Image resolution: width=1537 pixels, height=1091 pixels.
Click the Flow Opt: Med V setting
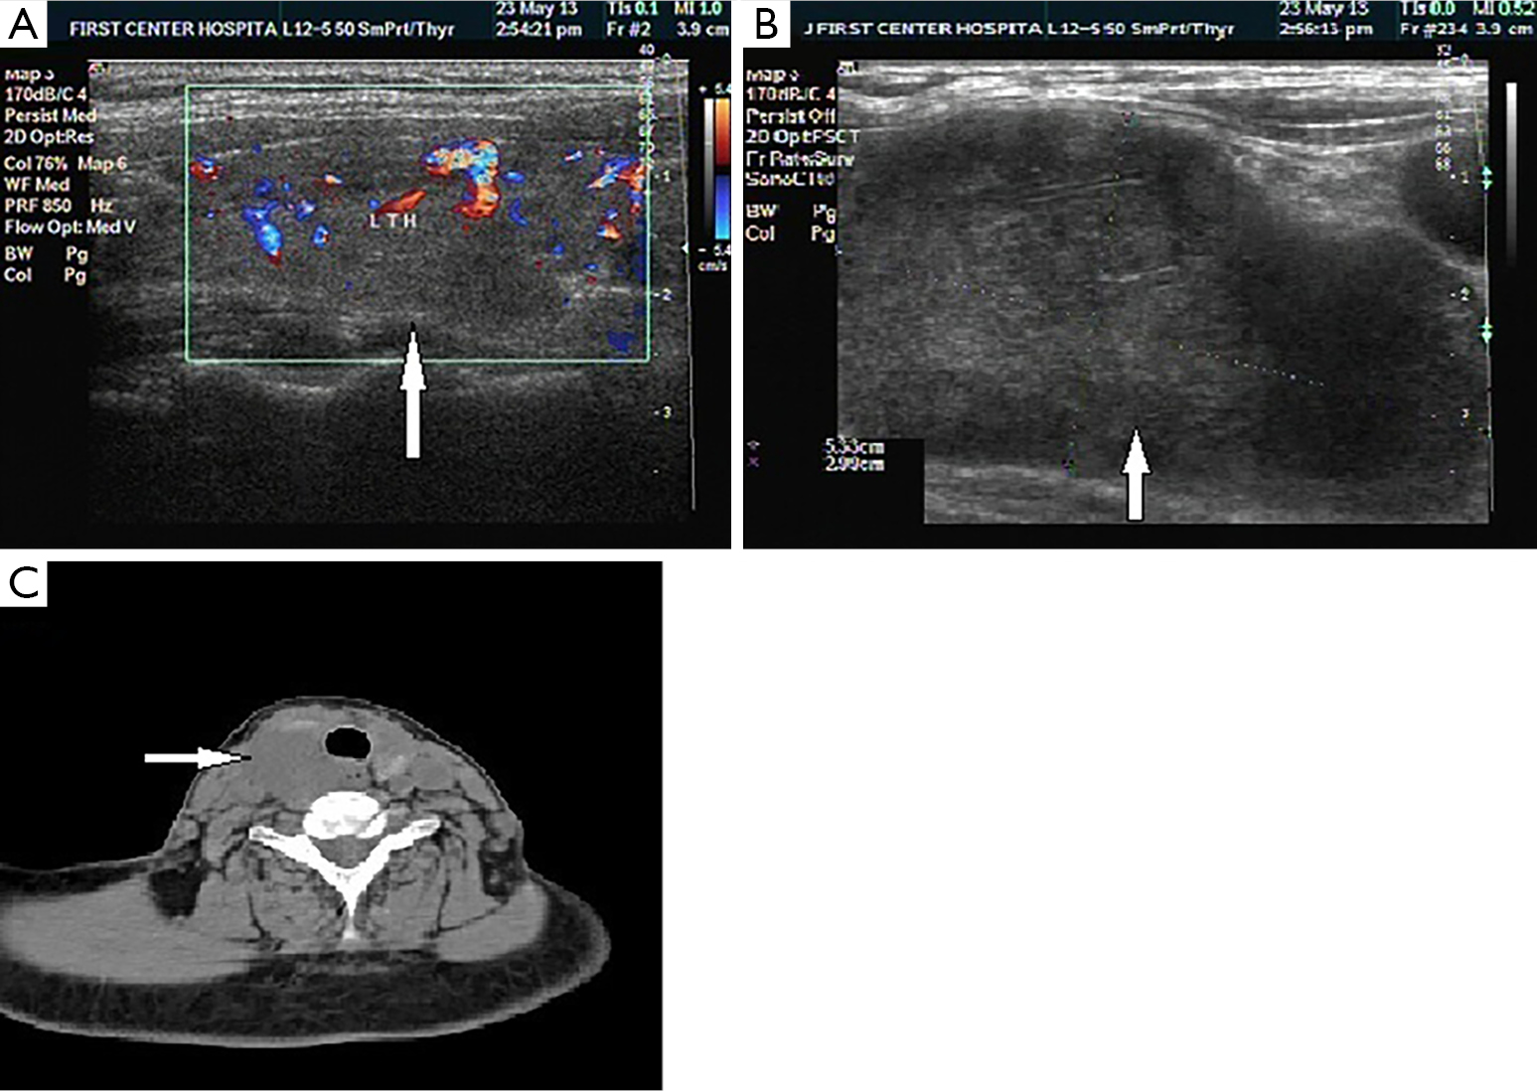(70, 228)
